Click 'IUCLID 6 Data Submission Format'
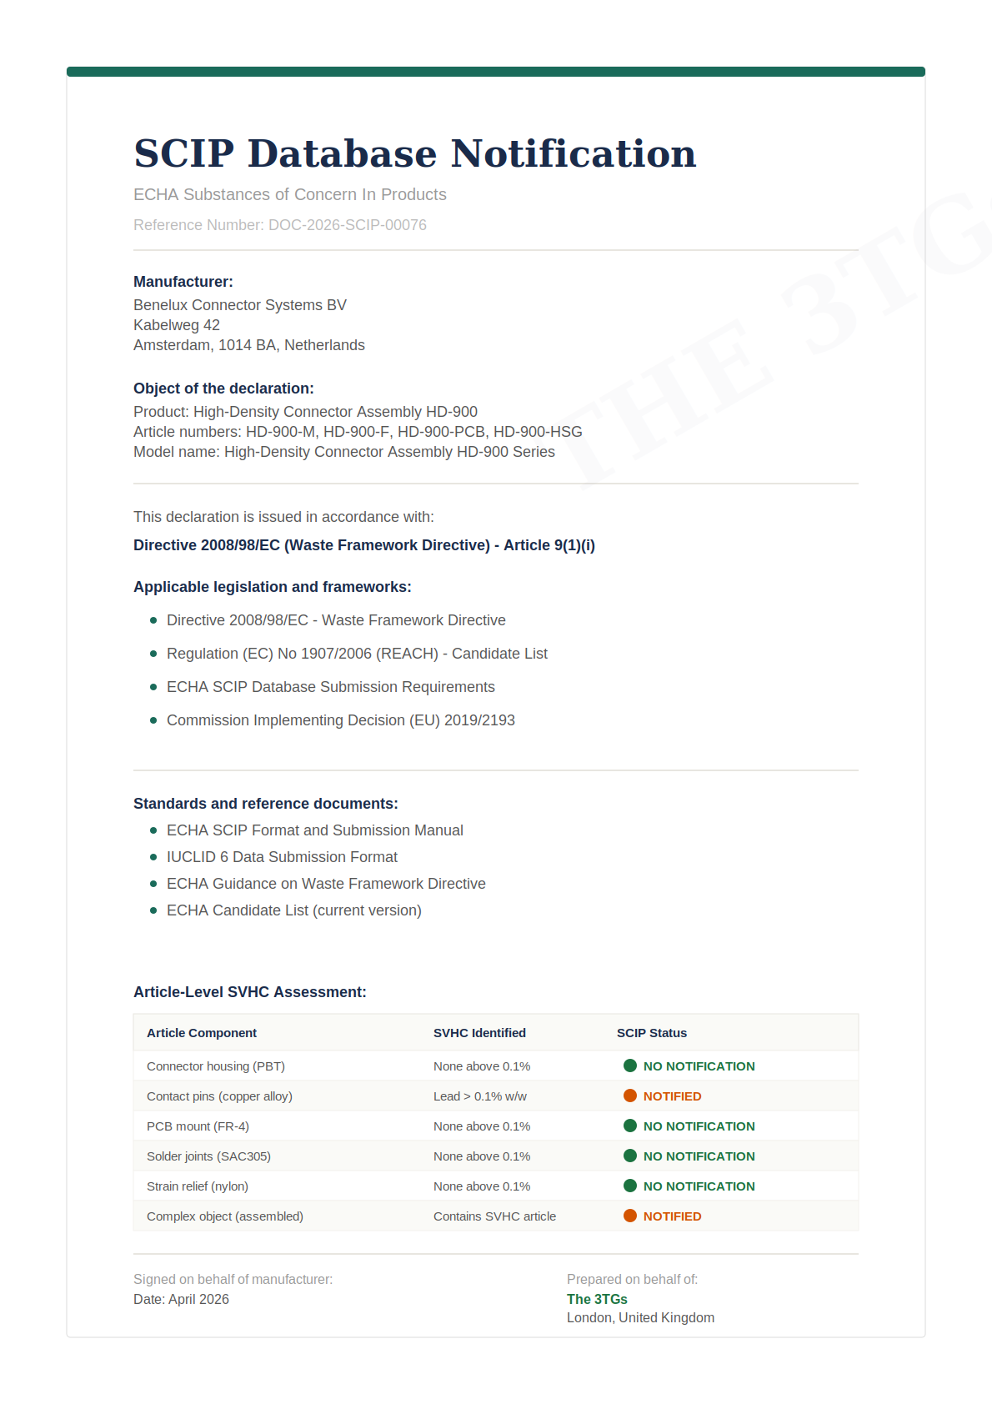 click(x=282, y=857)
